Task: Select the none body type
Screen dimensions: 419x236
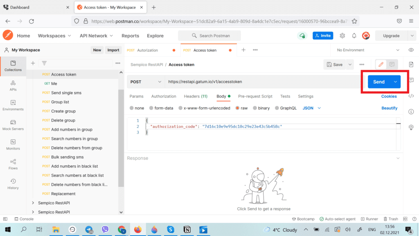Action: (x=137, y=108)
